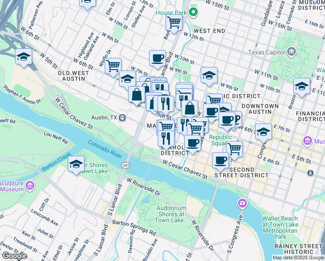The width and height of the screenshot is (325, 261).
Task: Select school marker above Stephen F Austin Dr
Action: point(23,57)
